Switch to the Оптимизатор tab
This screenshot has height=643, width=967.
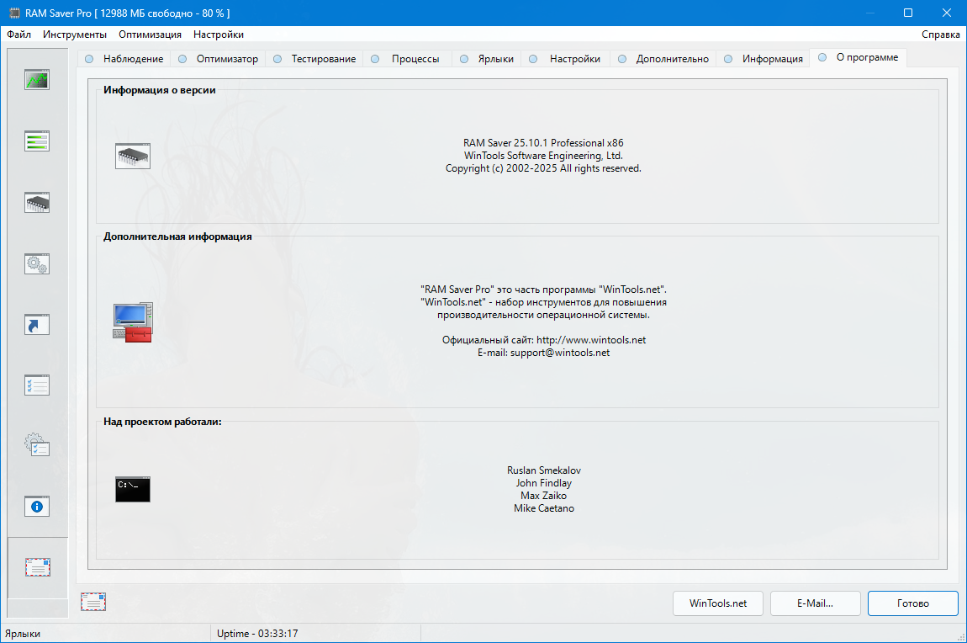click(x=219, y=59)
